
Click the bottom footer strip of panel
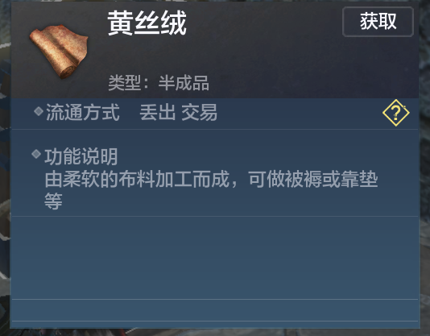(215, 310)
